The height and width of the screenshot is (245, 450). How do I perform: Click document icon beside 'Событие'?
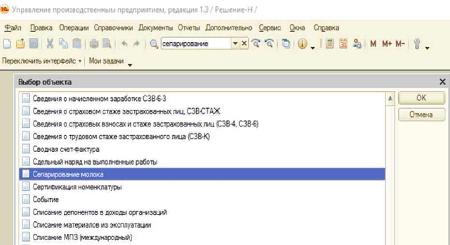26,199
